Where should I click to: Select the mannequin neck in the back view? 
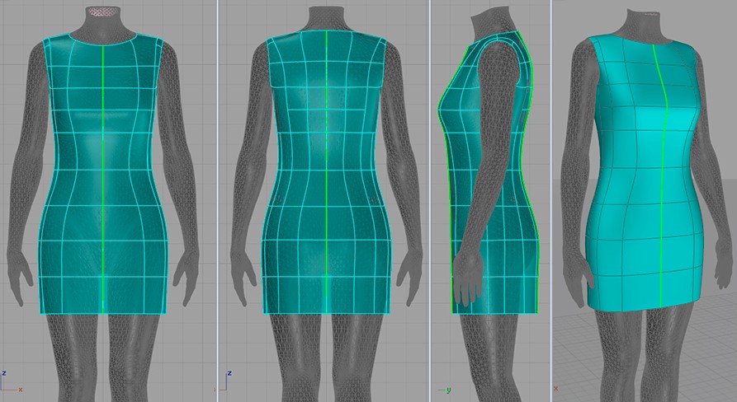(x=326, y=20)
